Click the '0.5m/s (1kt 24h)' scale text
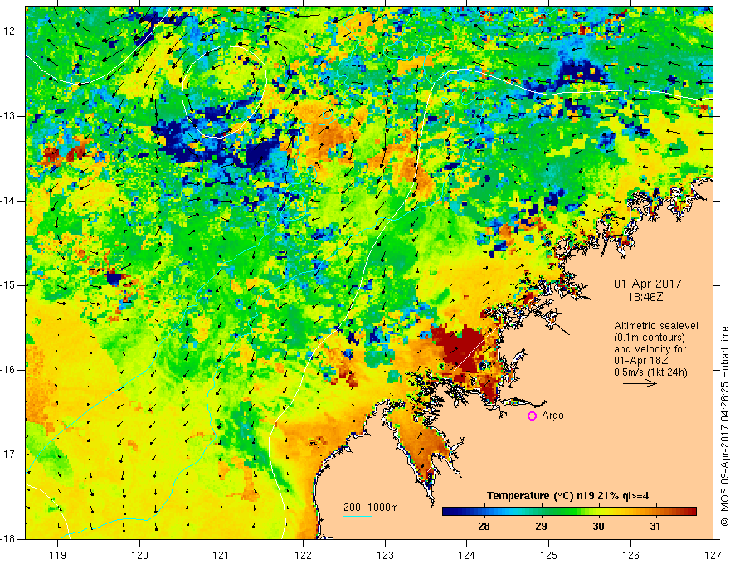The width and height of the screenshot is (730, 564). (x=650, y=372)
